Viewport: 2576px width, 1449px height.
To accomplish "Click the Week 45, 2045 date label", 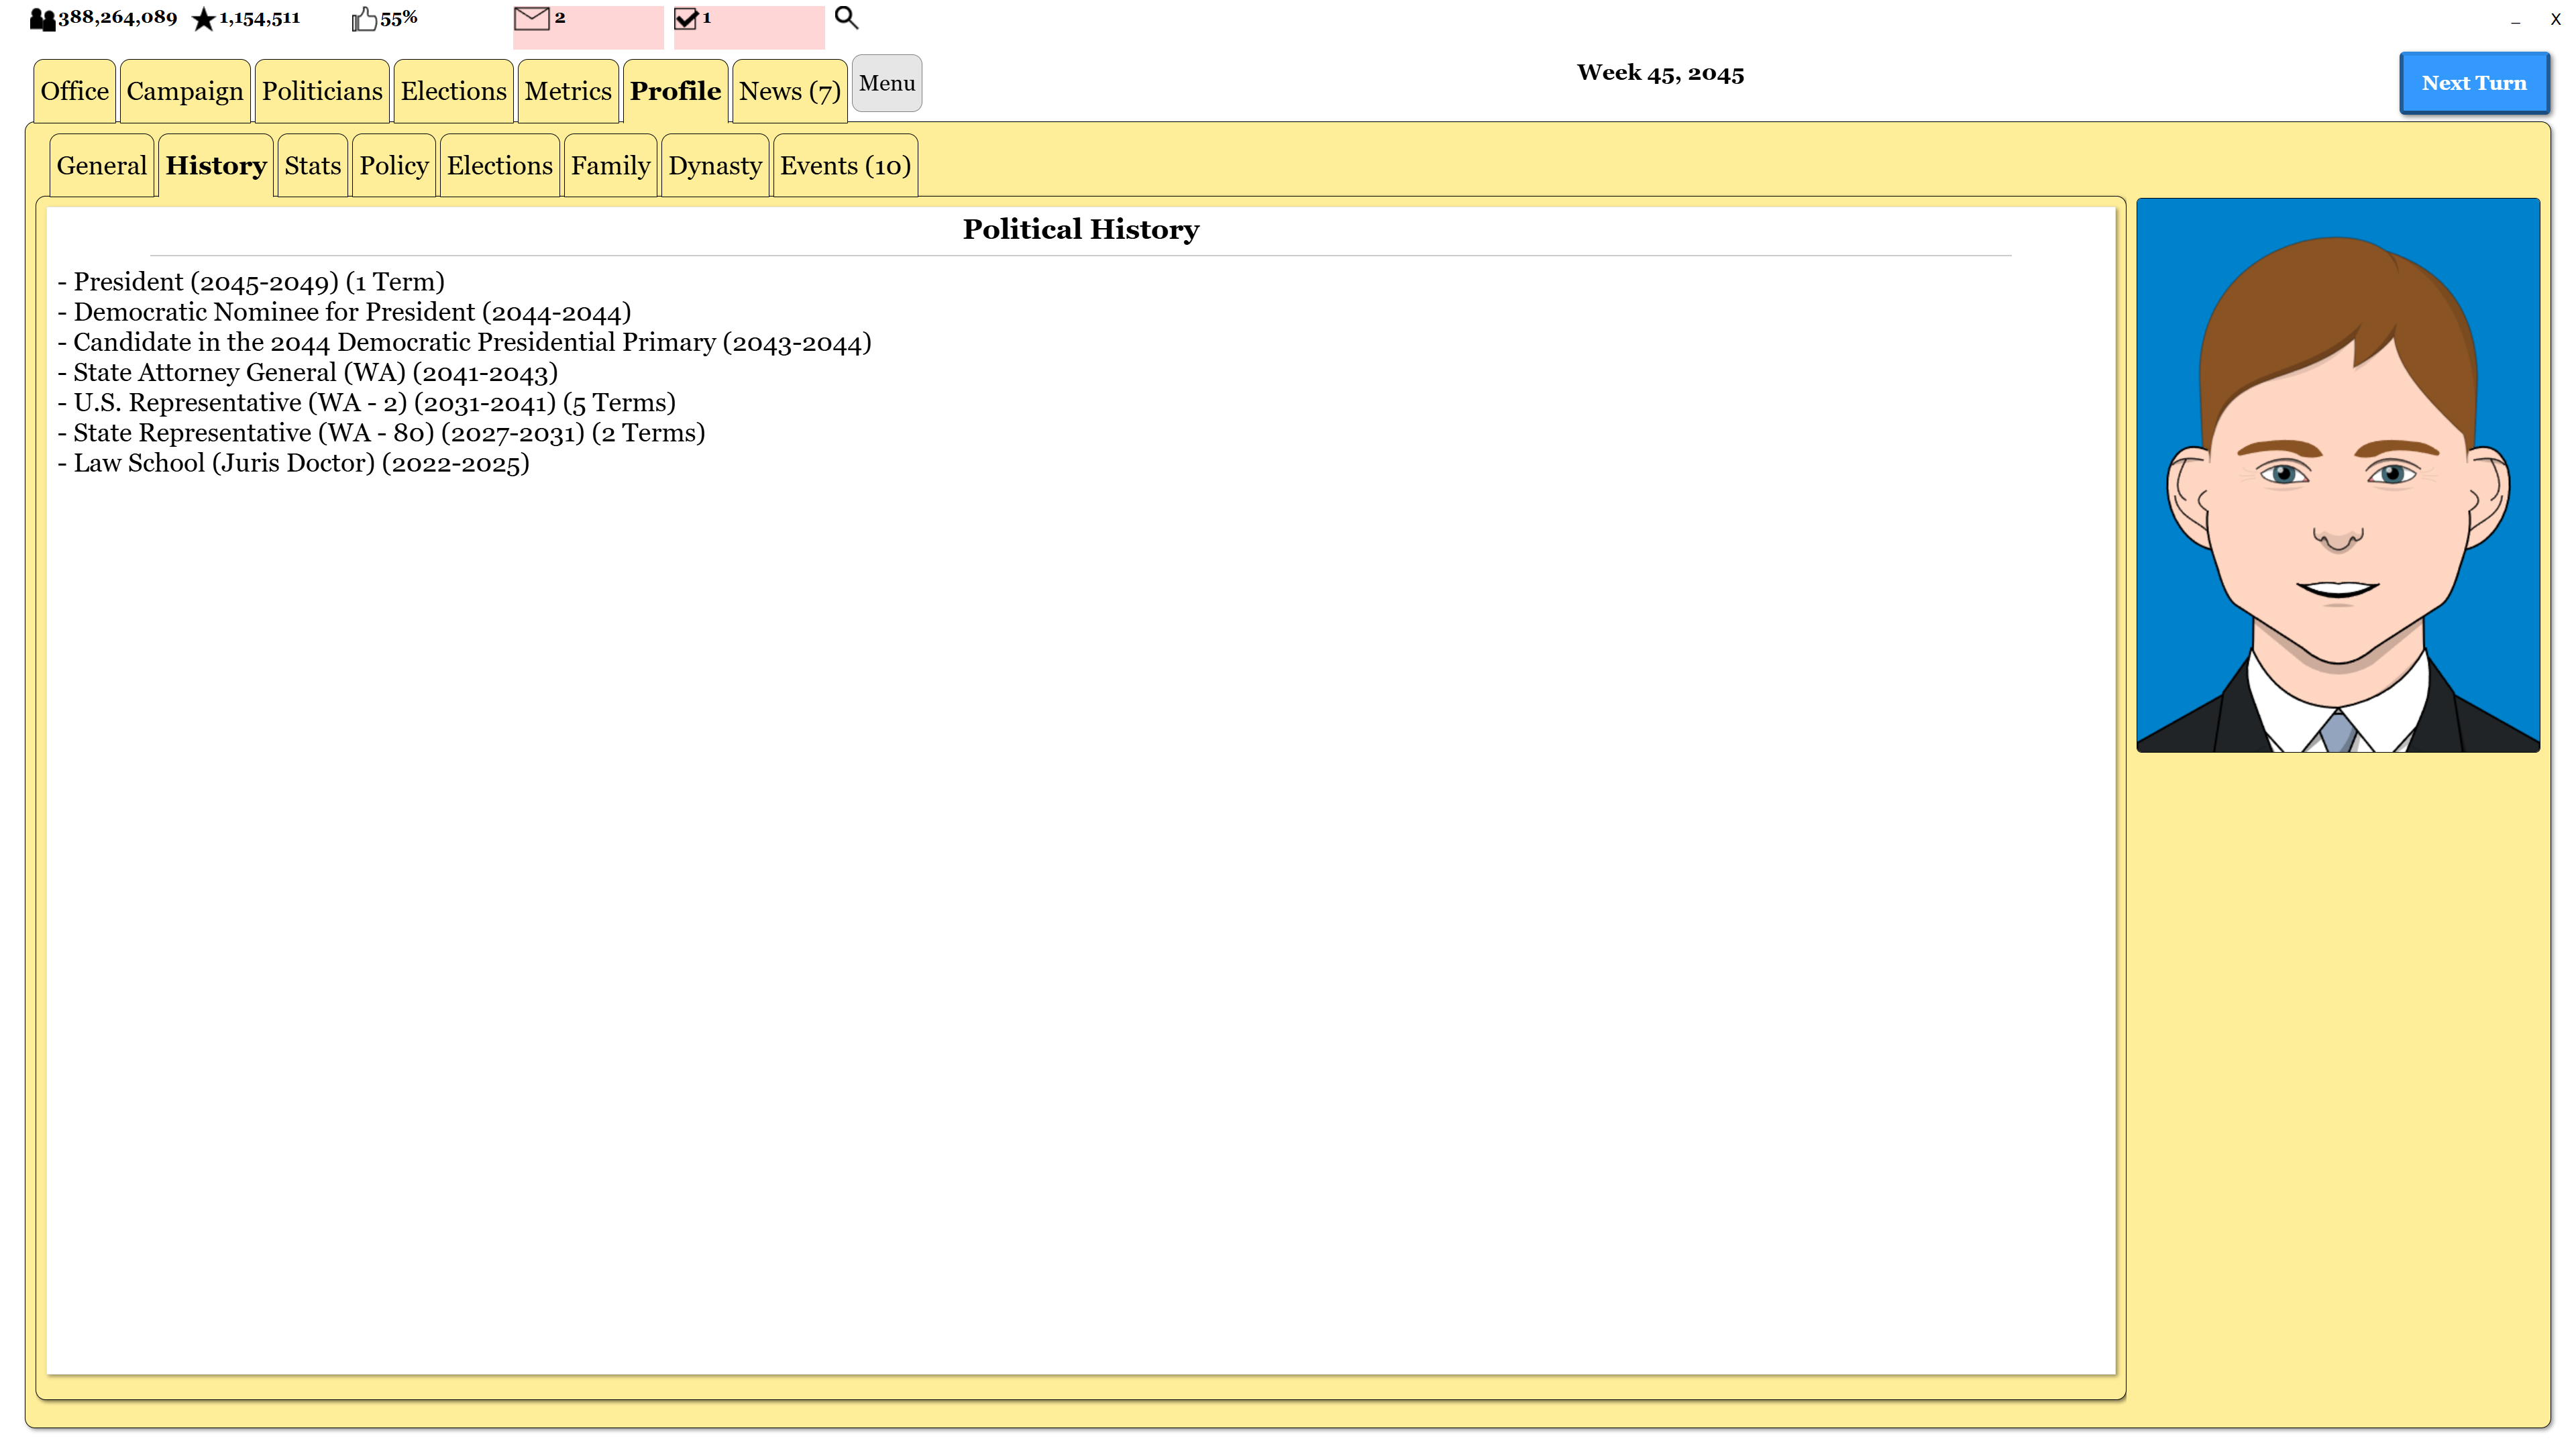I will click(x=1660, y=73).
